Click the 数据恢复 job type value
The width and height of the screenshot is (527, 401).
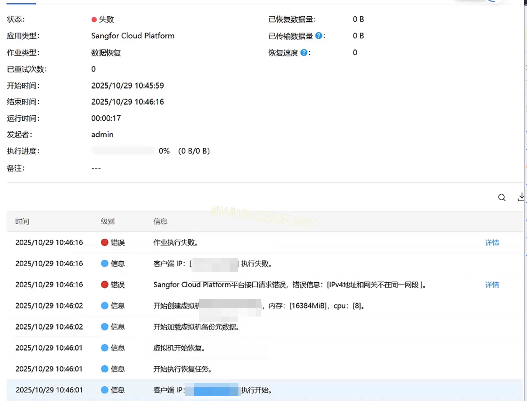106,53
